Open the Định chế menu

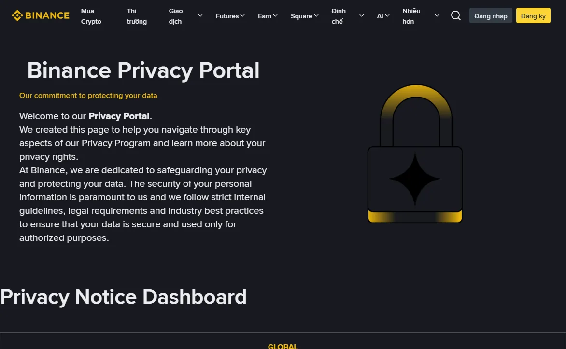pyautogui.click(x=339, y=16)
